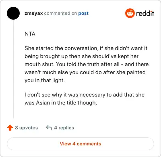
Task: Click the "was Asian in the title though." line
Action: click(x=61, y=103)
